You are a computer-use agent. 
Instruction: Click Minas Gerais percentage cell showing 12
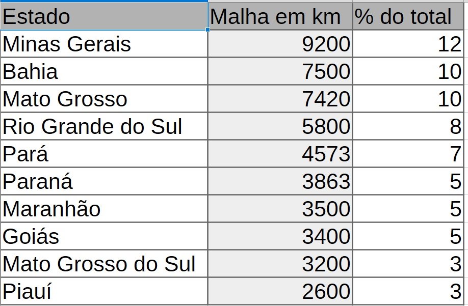407,44
